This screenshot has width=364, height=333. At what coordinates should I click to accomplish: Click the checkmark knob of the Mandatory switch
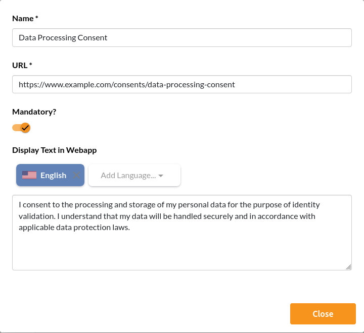(25, 128)
